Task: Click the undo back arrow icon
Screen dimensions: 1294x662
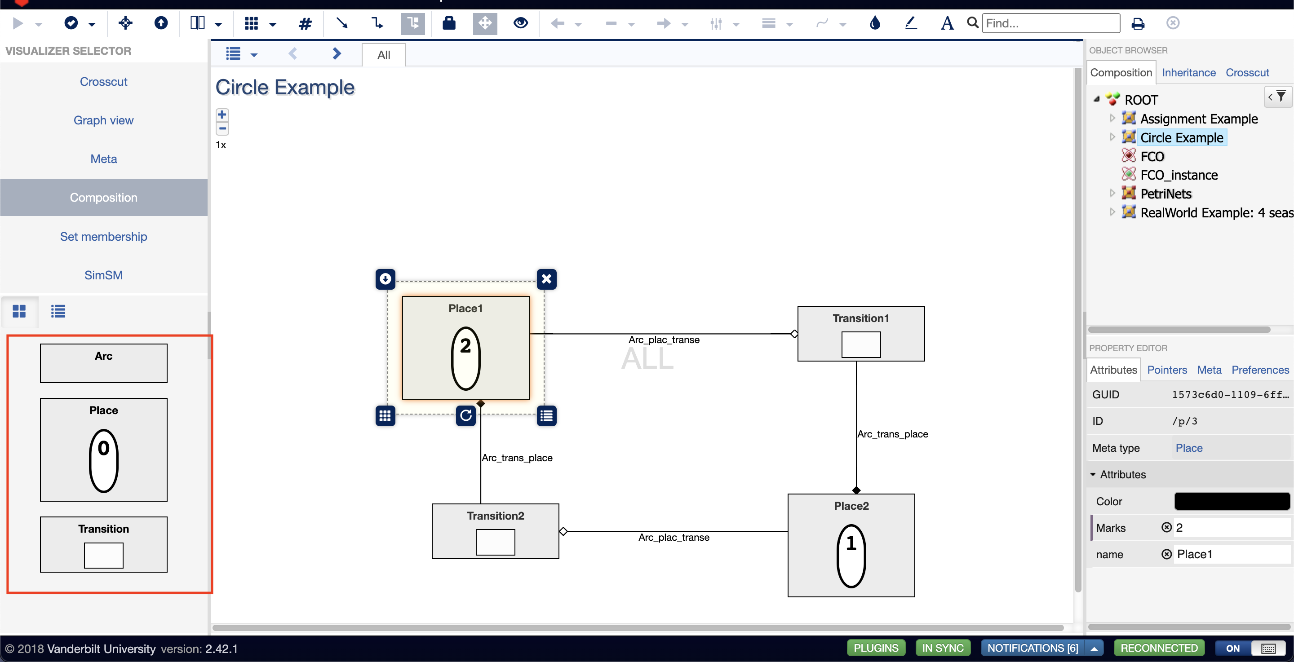Action: [557, 23]
